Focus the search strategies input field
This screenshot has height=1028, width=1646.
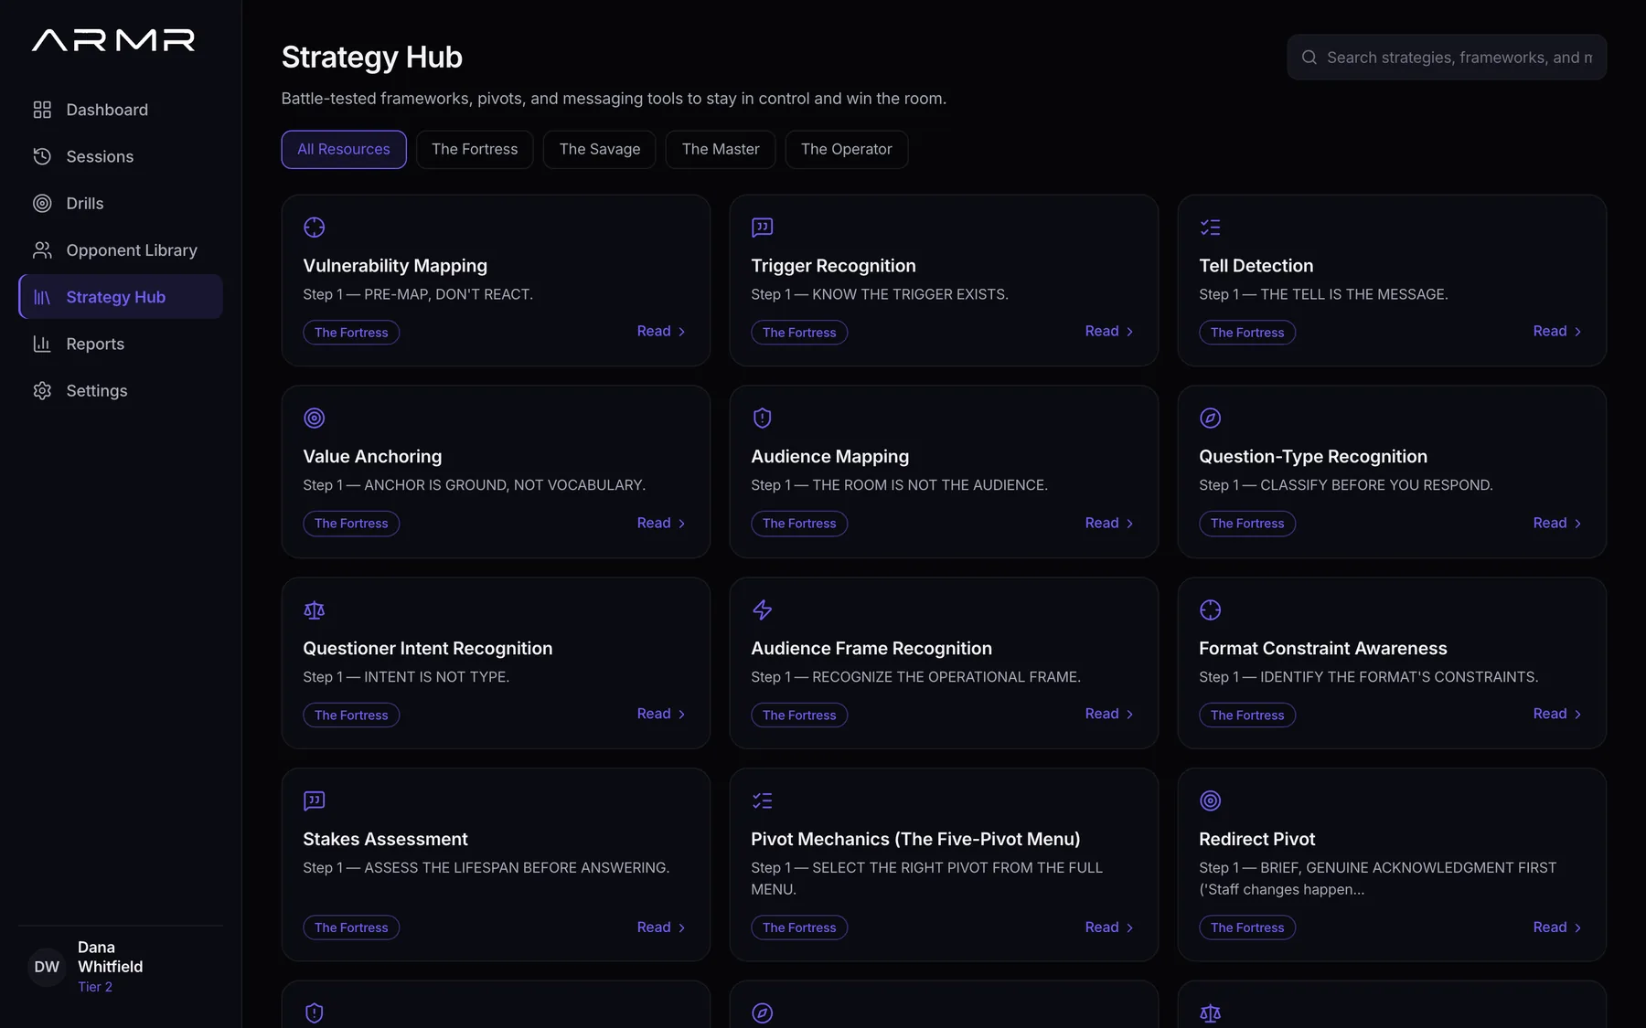(x=1447, y=58)
